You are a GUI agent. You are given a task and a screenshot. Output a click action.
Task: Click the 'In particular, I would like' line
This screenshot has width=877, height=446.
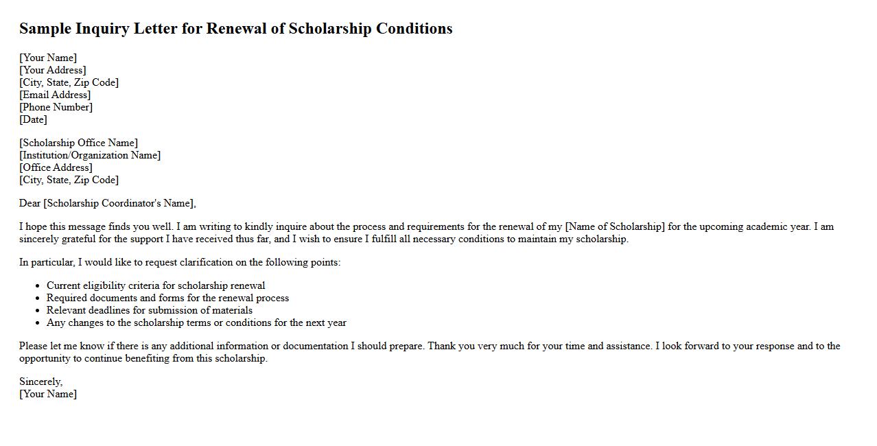click(x=180, y=262)
